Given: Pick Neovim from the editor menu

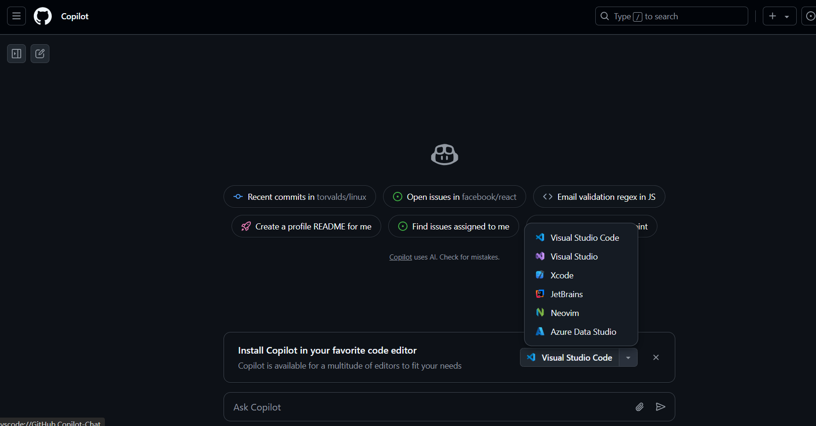Looking at the screenshot, I should pos(581,313).
